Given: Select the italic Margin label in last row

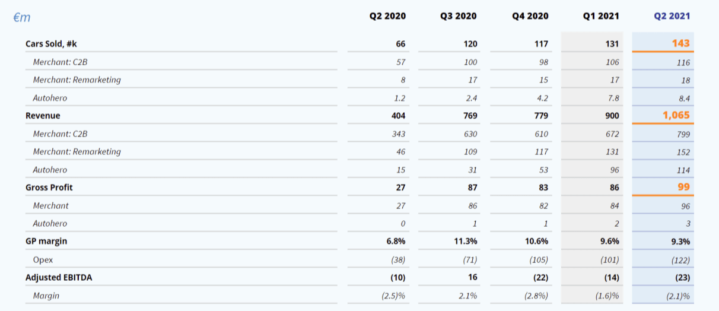Looking at the screenshot, I should [x=46, y=296].
